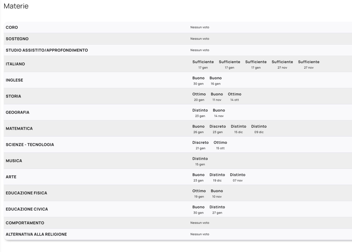
Task: Open the COMPORTAMENTO subject row
Action: click(x=178, y=223)
